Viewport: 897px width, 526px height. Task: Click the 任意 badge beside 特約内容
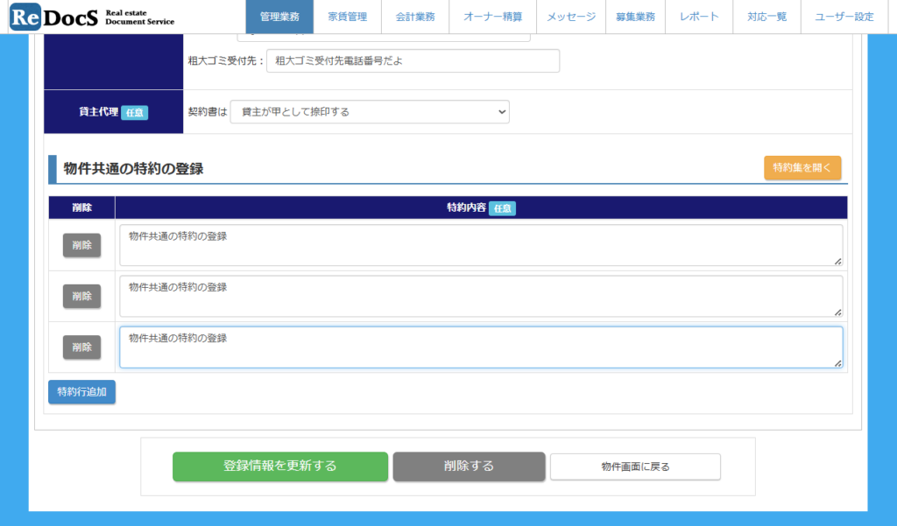coord(502,208)
